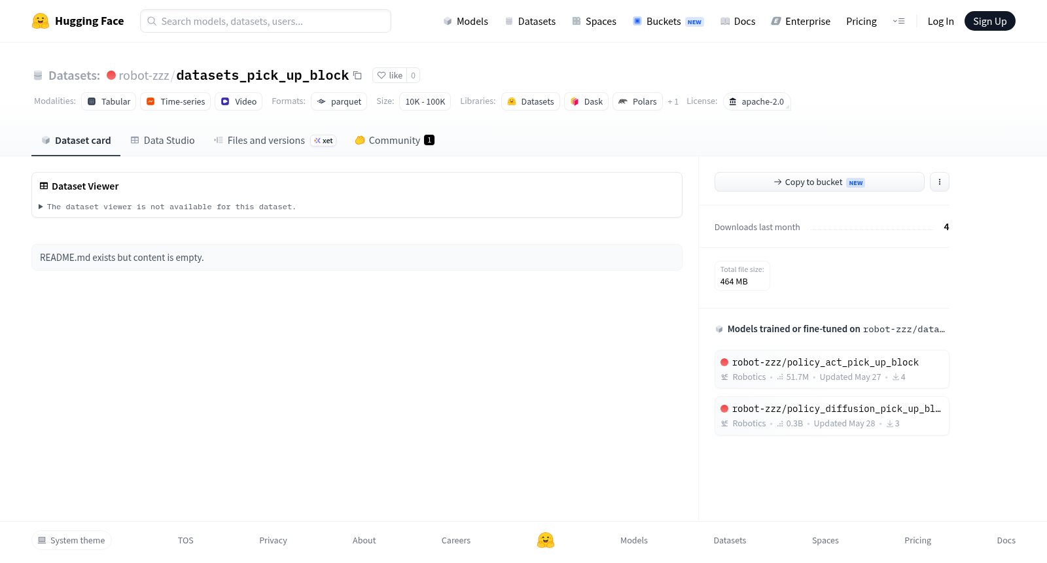Click the Hugging Face logo icon
The height and width of the screenshot is (563, 1047).
pos(41,21)
